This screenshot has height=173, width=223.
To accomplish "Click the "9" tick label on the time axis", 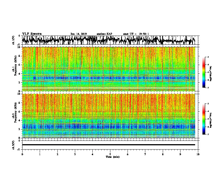I will pos(180,154).
